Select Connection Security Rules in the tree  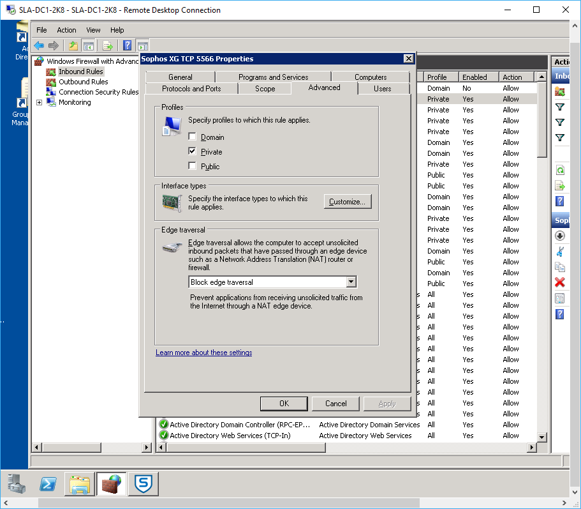coord(99,92)
